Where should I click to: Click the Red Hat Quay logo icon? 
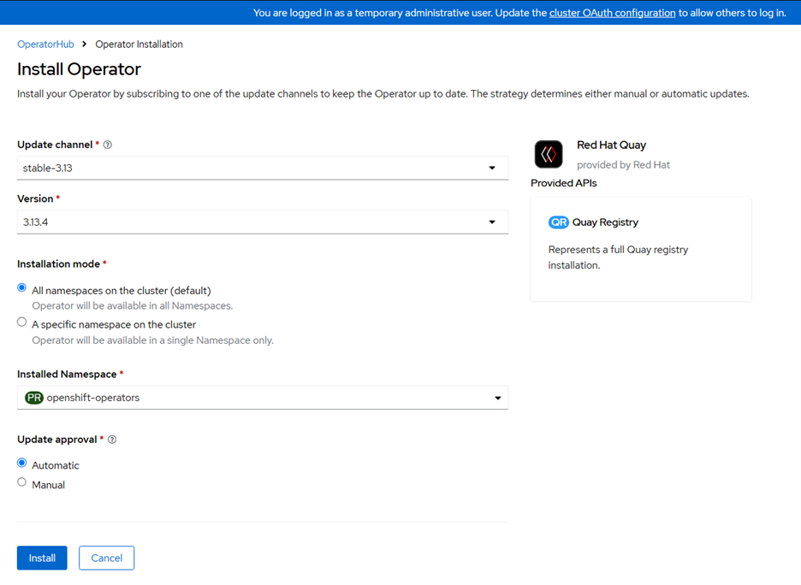[x=549, y=154]
